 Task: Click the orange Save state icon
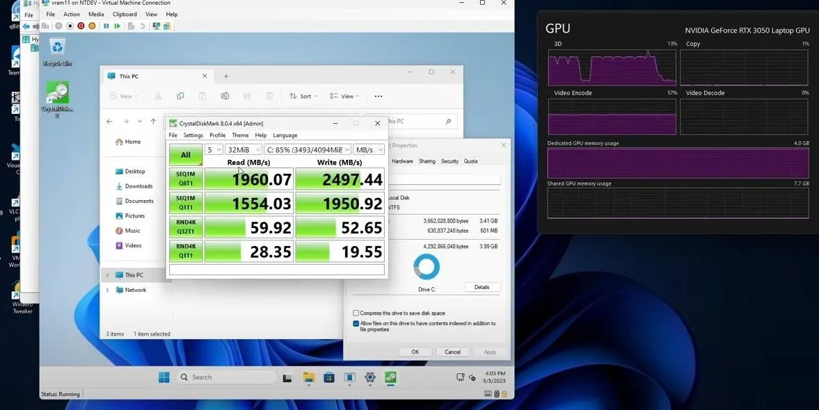coord(92,26)
